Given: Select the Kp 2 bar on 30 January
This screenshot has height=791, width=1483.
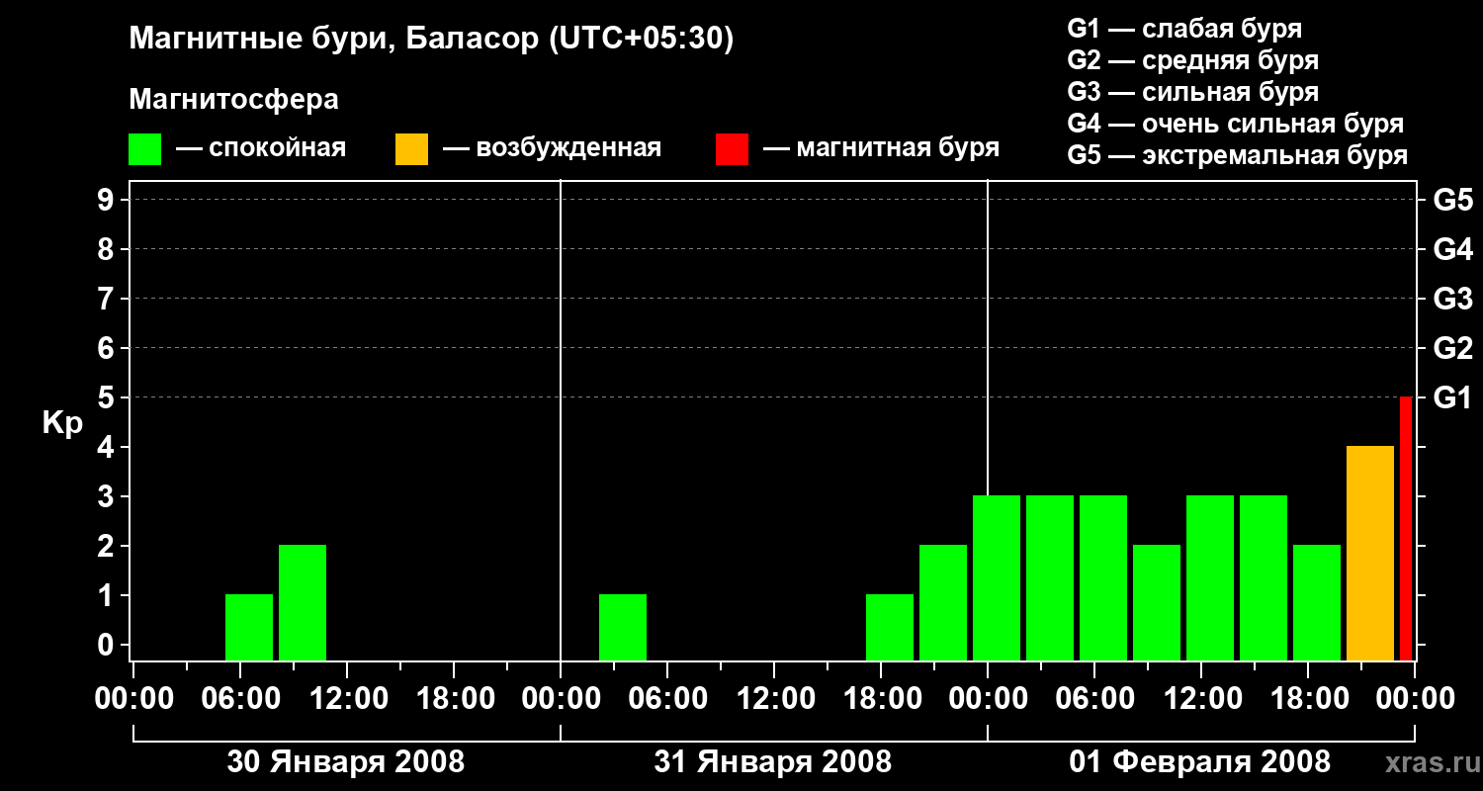Looking at the screenshot, I should pos(303,602).
